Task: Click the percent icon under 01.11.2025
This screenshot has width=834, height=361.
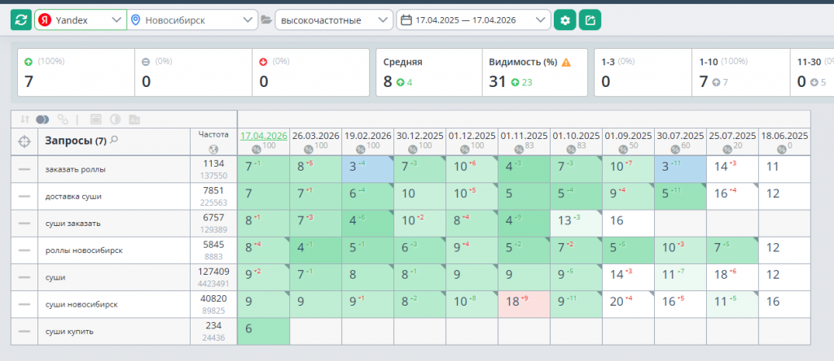Action: (518, 149)
